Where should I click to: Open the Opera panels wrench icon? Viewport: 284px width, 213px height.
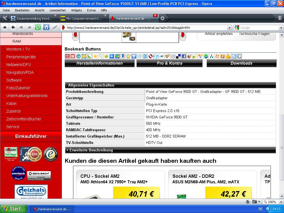(x=5, y=18)
